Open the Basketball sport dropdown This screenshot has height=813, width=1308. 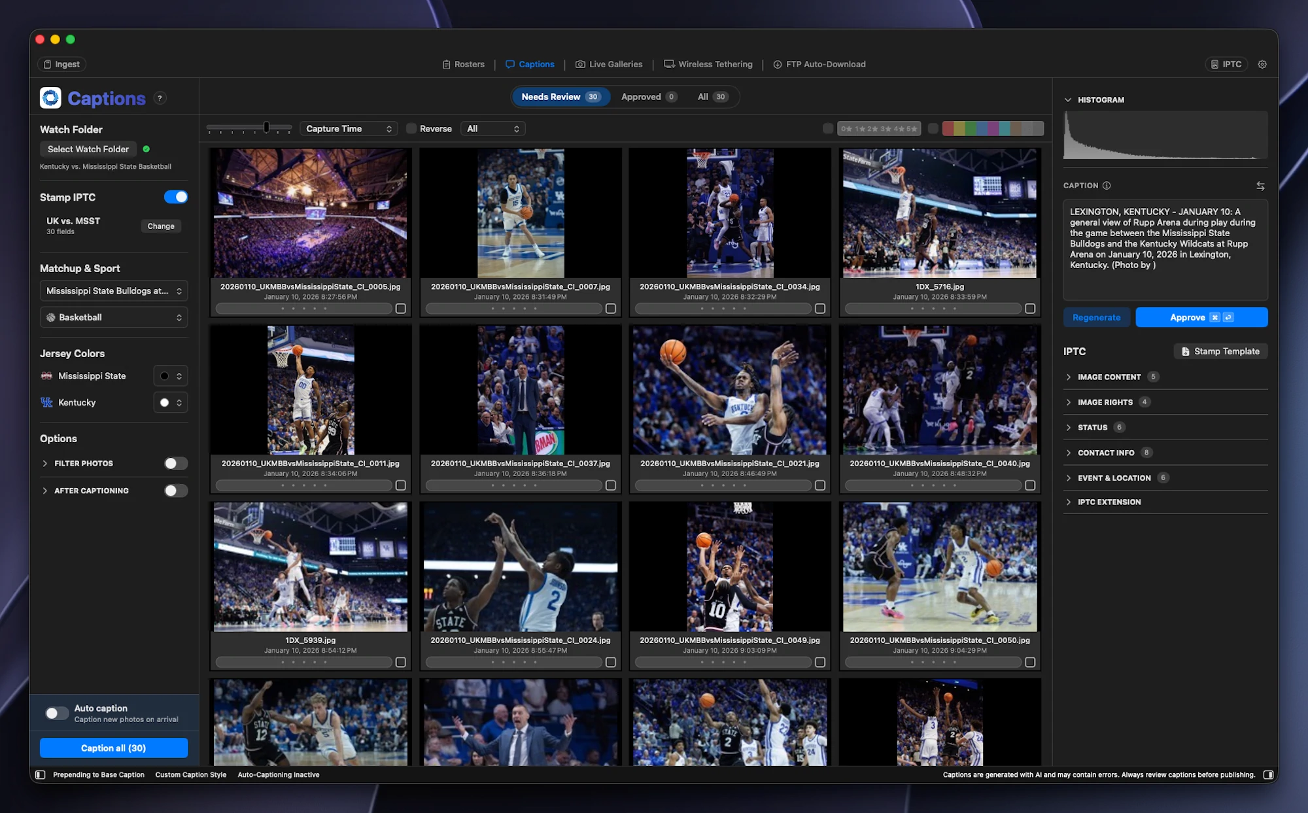tap(114, 317)
